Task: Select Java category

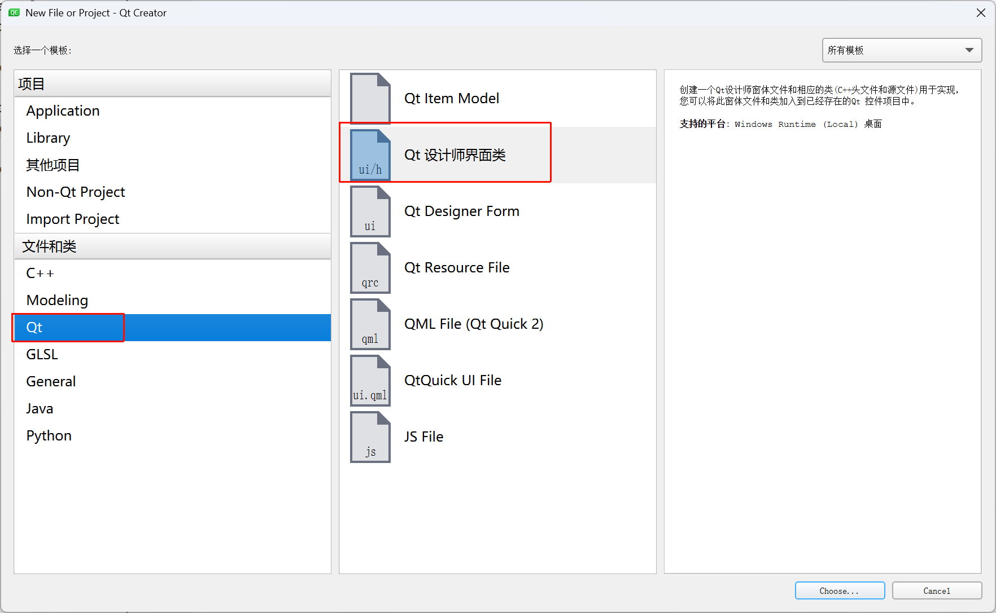Action: pos(172,409)
